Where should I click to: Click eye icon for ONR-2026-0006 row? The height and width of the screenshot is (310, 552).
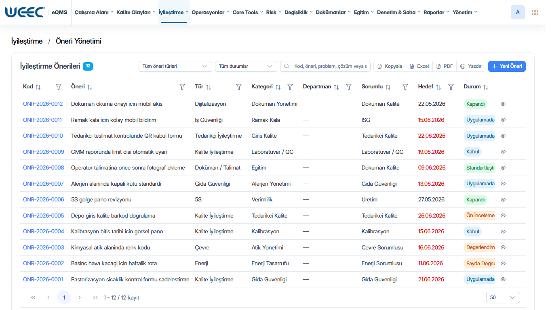tap(503, 200)
